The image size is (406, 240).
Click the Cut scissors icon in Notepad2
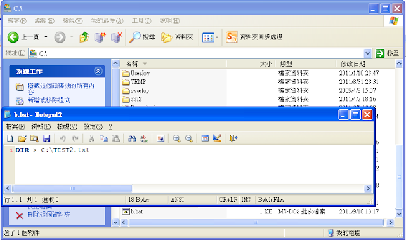tap(91, 138)
